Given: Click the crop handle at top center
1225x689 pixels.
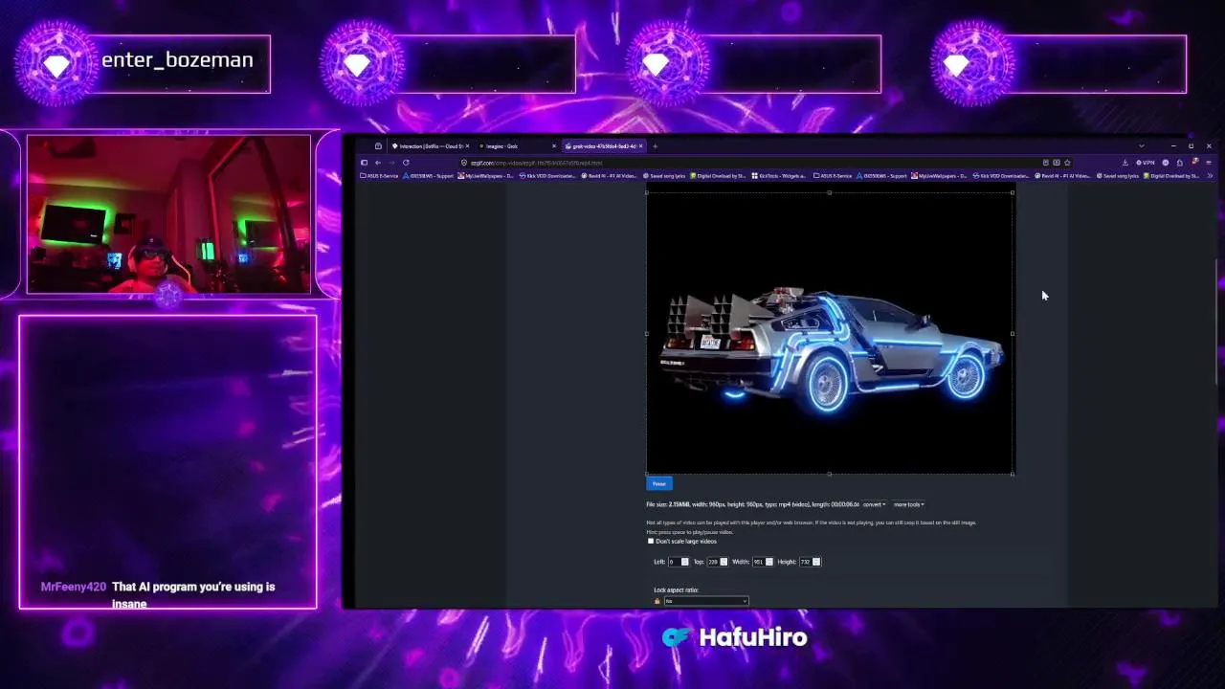Looking at the screenshot, I should point(830,192).
